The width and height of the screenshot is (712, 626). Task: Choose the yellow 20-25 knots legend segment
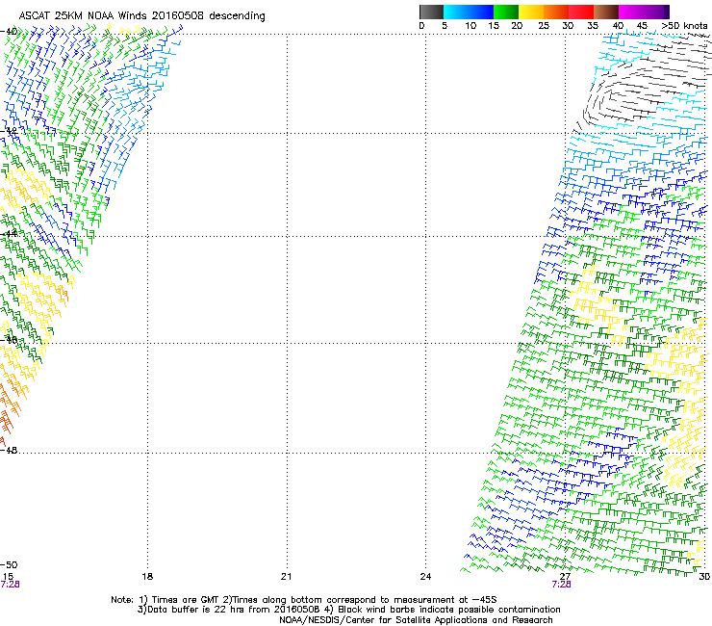[x=531, y=12]
